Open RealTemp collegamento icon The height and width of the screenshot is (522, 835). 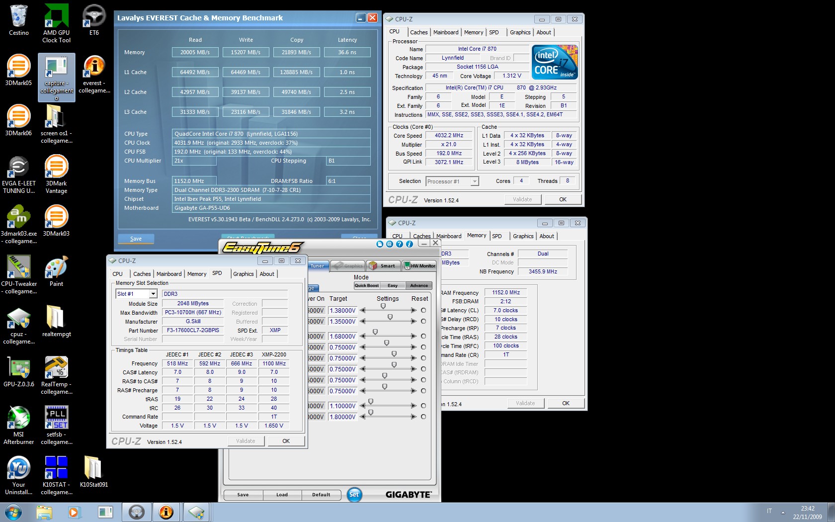(57, 376)
